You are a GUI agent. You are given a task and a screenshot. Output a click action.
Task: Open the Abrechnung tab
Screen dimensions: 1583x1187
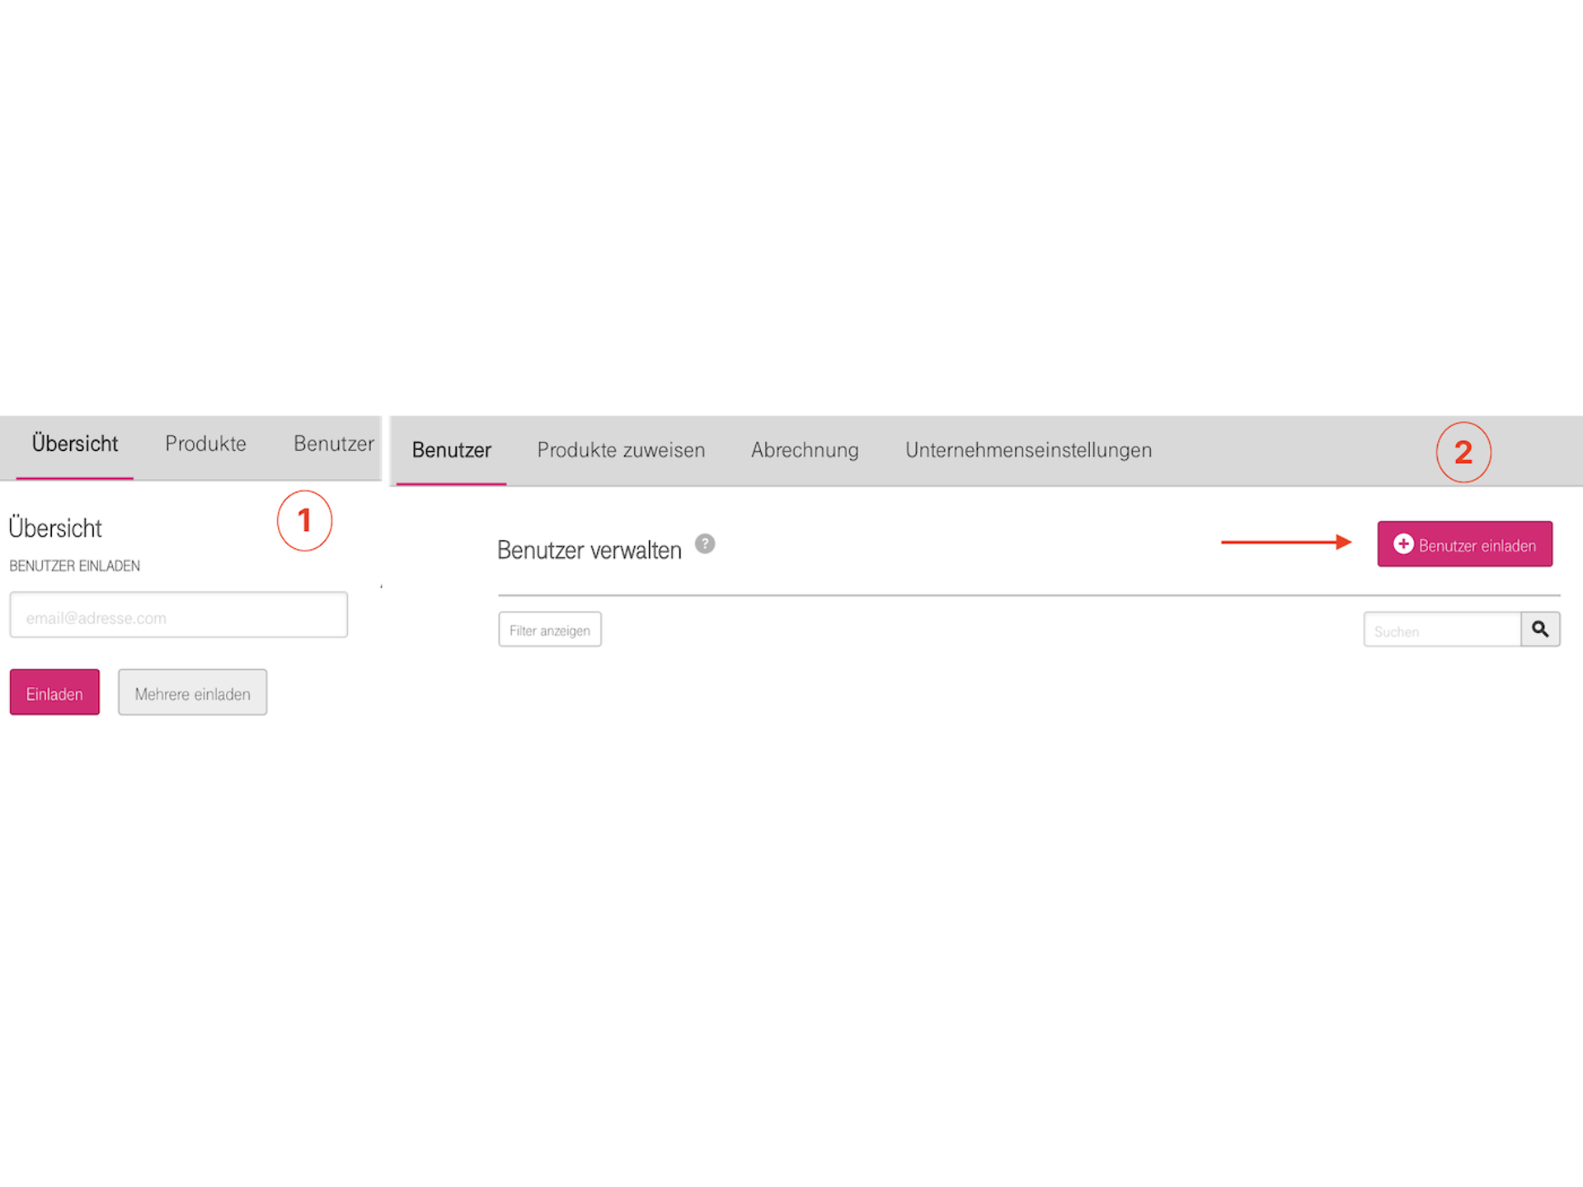tap(804, 450)
